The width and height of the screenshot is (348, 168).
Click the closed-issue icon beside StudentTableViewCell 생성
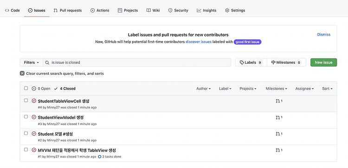pos(34,101)
